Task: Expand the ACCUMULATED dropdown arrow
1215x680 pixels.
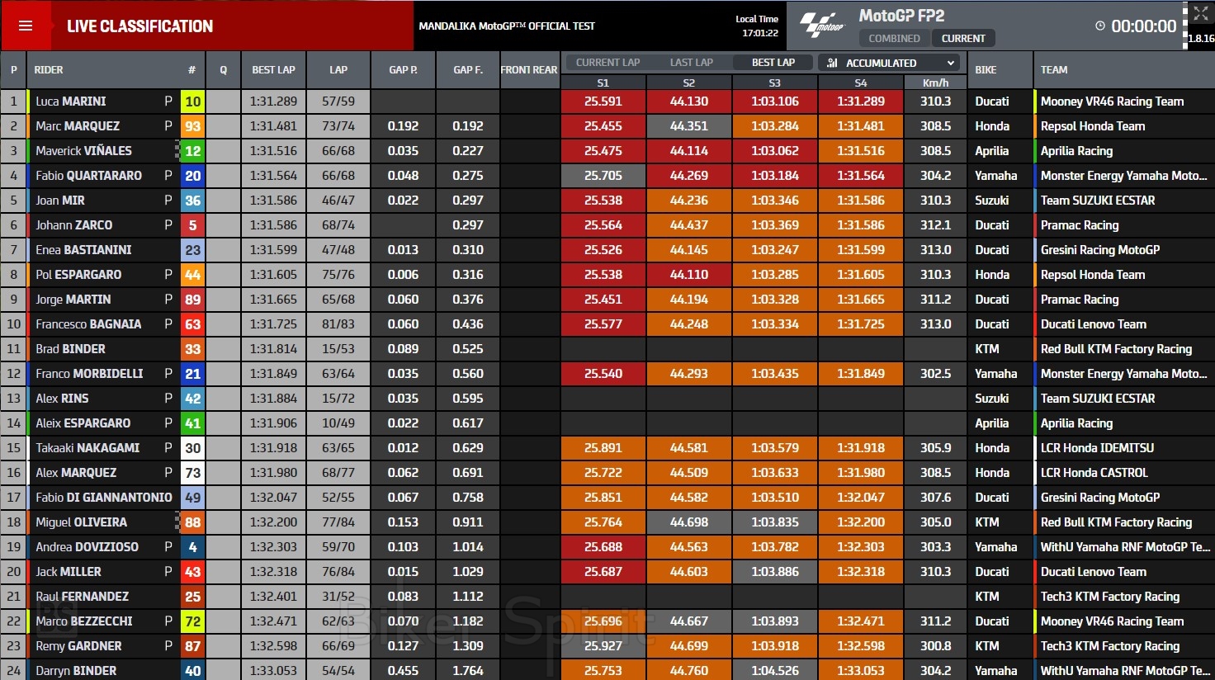Action: click(951, 63)
